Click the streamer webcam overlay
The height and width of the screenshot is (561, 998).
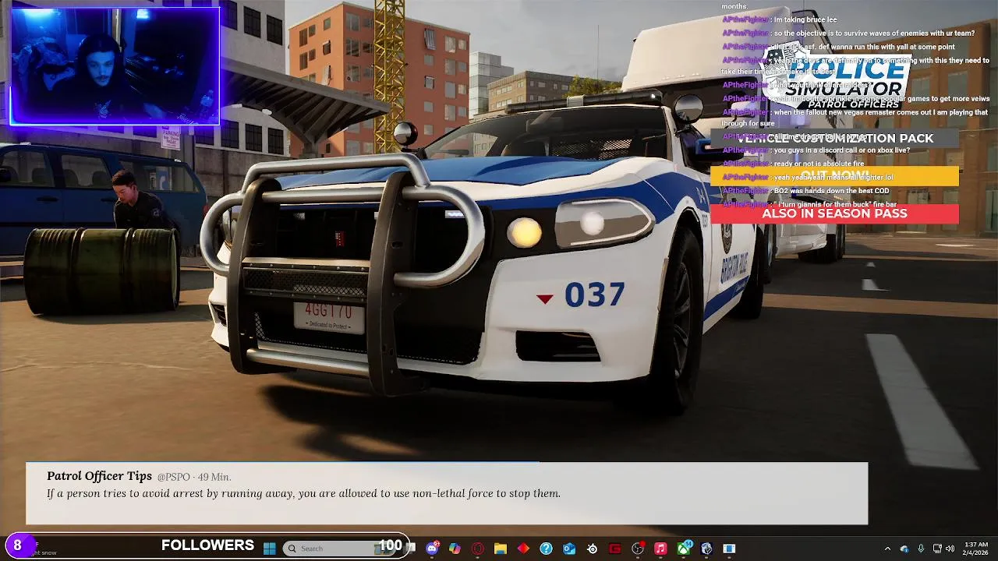pos(115,65)
